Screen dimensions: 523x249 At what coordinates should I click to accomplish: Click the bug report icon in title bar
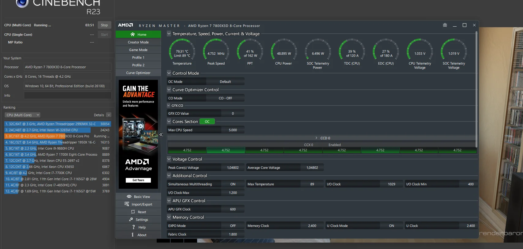[x=445, y=25]
